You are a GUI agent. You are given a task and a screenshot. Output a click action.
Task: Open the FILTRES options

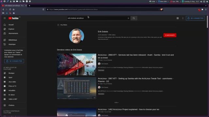(62, 25)
